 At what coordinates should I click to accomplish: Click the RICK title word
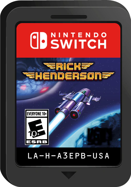point(68,66)
